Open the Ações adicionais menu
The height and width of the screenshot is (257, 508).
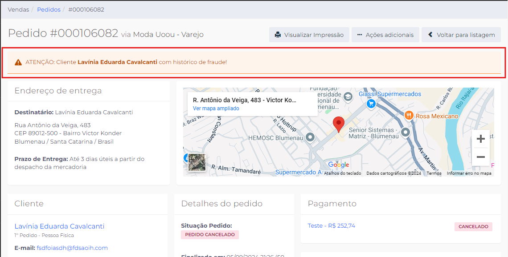click(x=385, y=35)
